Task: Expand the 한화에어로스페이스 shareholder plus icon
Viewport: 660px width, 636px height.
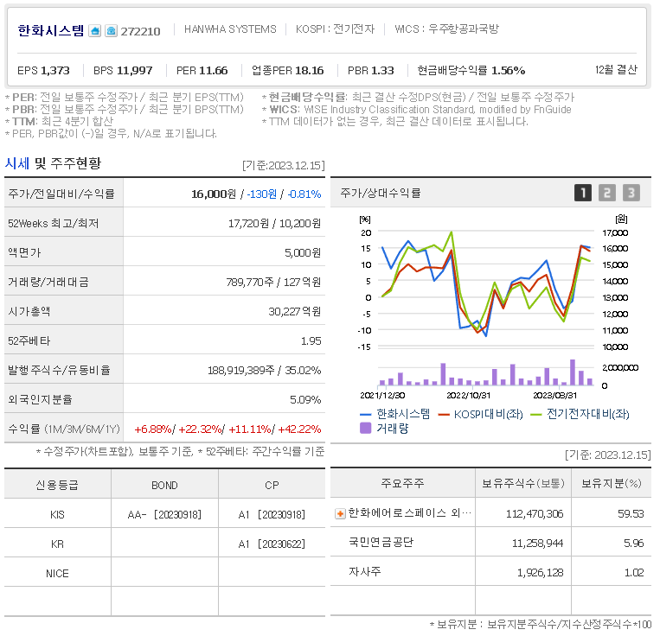Action: (x=340, y=513)
